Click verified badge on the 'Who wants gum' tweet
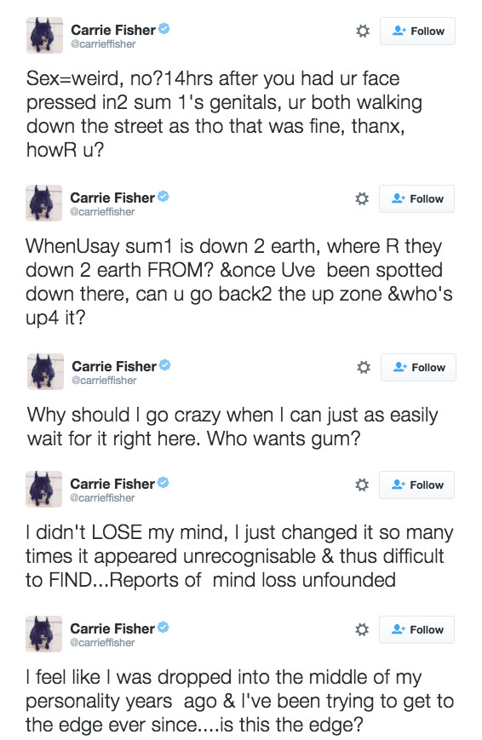This screenshot has width=482, height=740. (x=164, y=365)
